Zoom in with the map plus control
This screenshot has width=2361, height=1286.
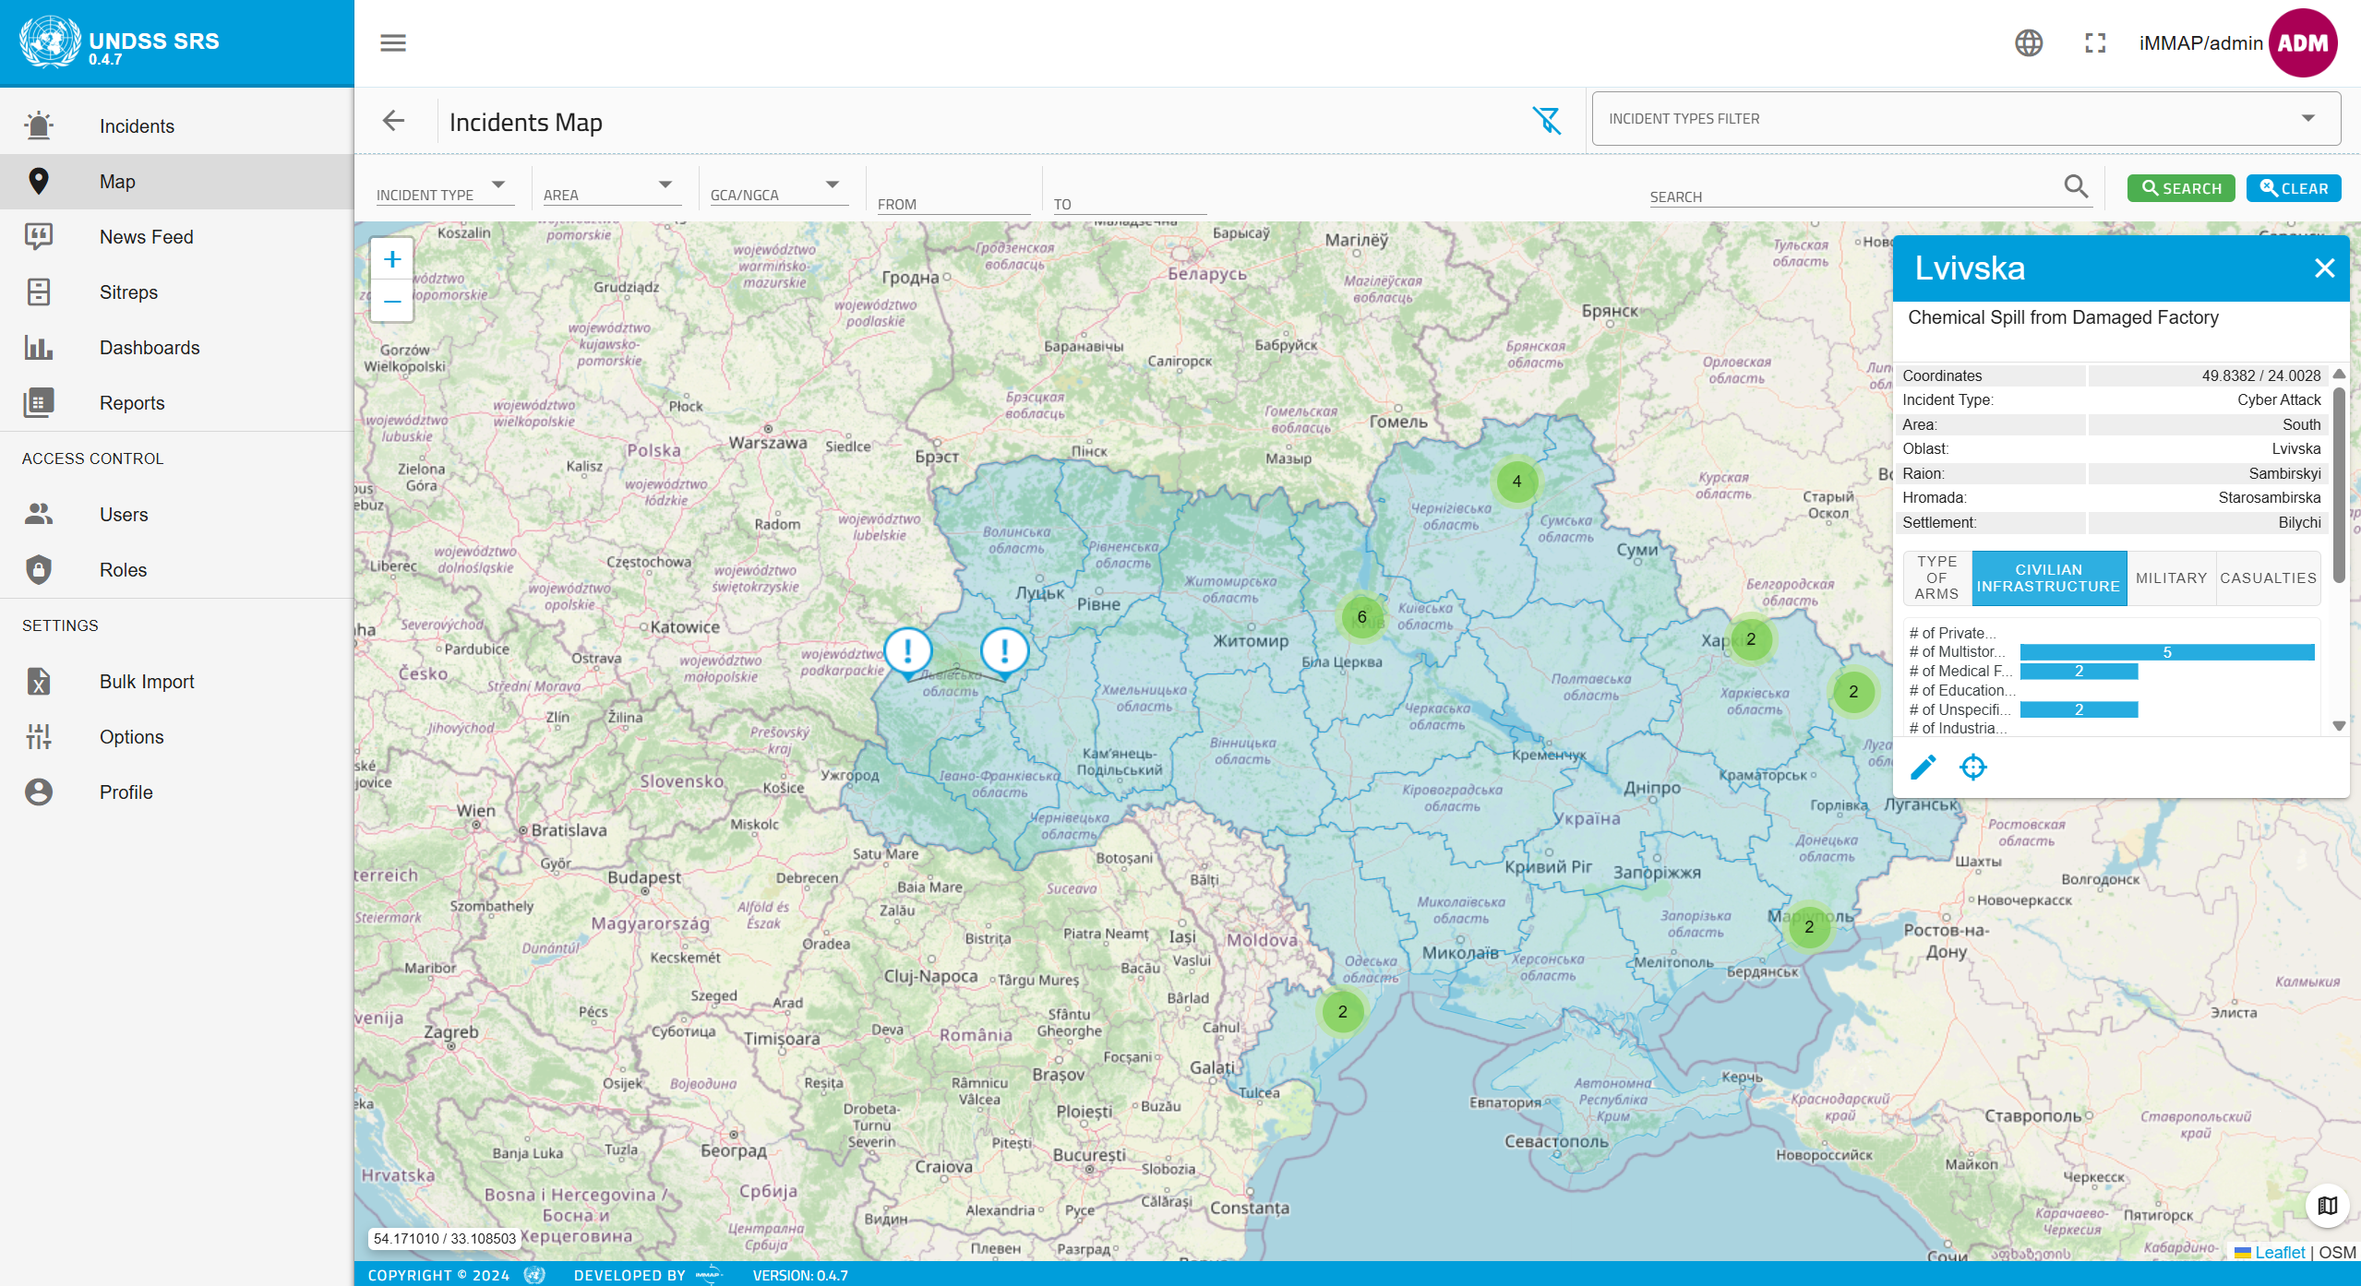[x=391, y=258]
